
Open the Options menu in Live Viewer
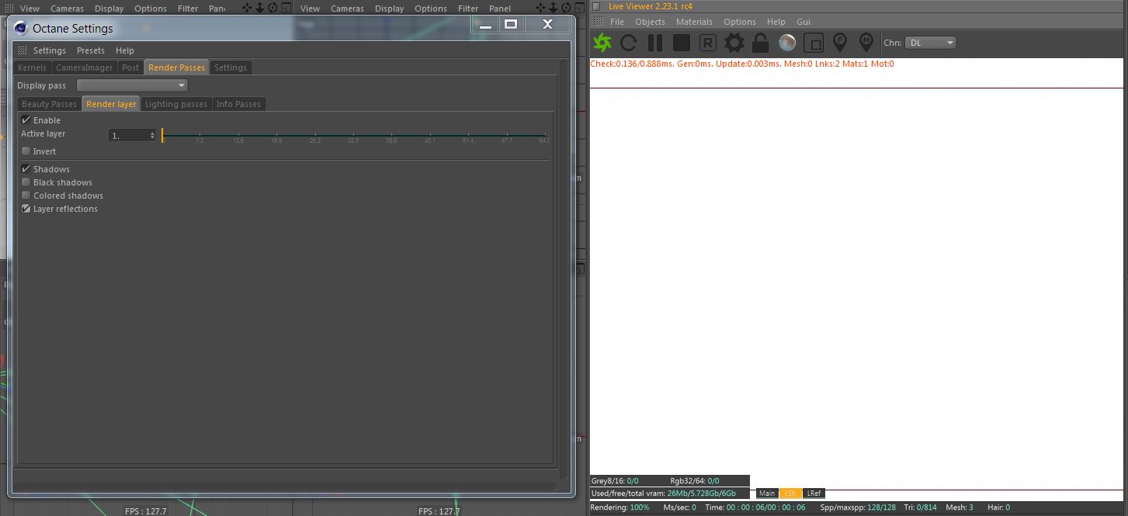click(x=740, y=22)
